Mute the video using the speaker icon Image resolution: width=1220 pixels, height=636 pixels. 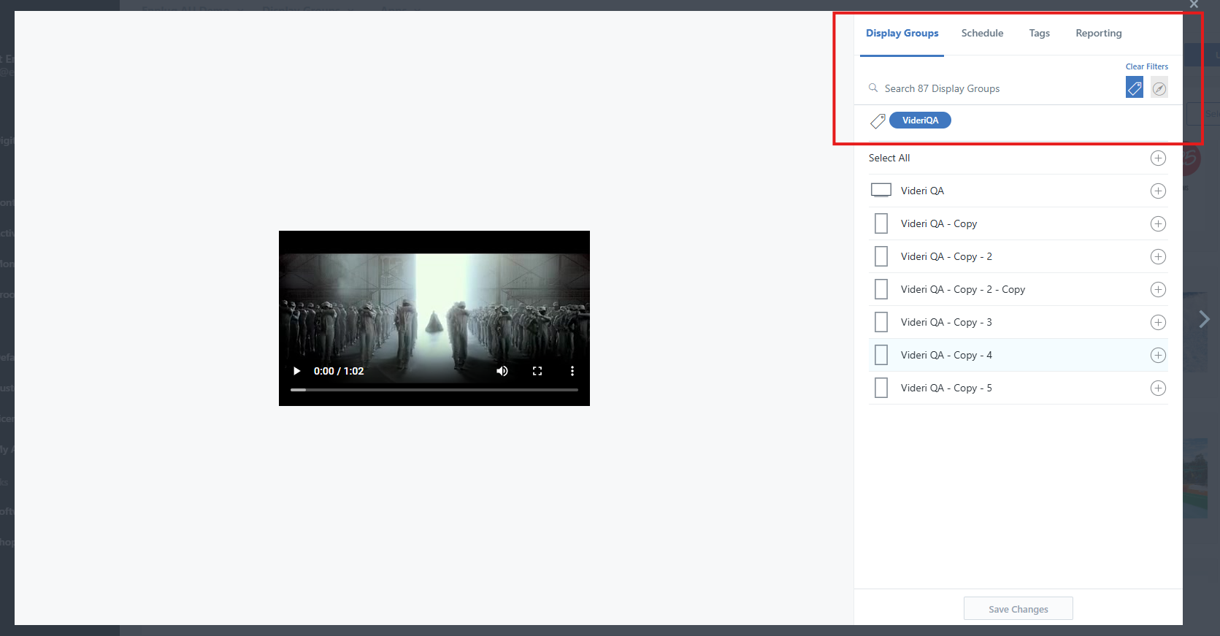pos(502,371)
